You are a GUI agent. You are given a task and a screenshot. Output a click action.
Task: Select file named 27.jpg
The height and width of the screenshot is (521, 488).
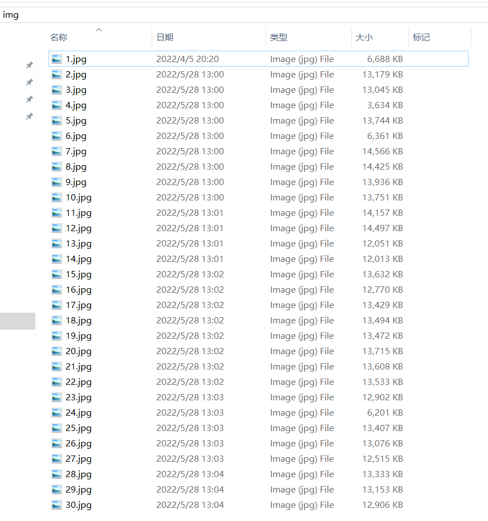[79, 458]
